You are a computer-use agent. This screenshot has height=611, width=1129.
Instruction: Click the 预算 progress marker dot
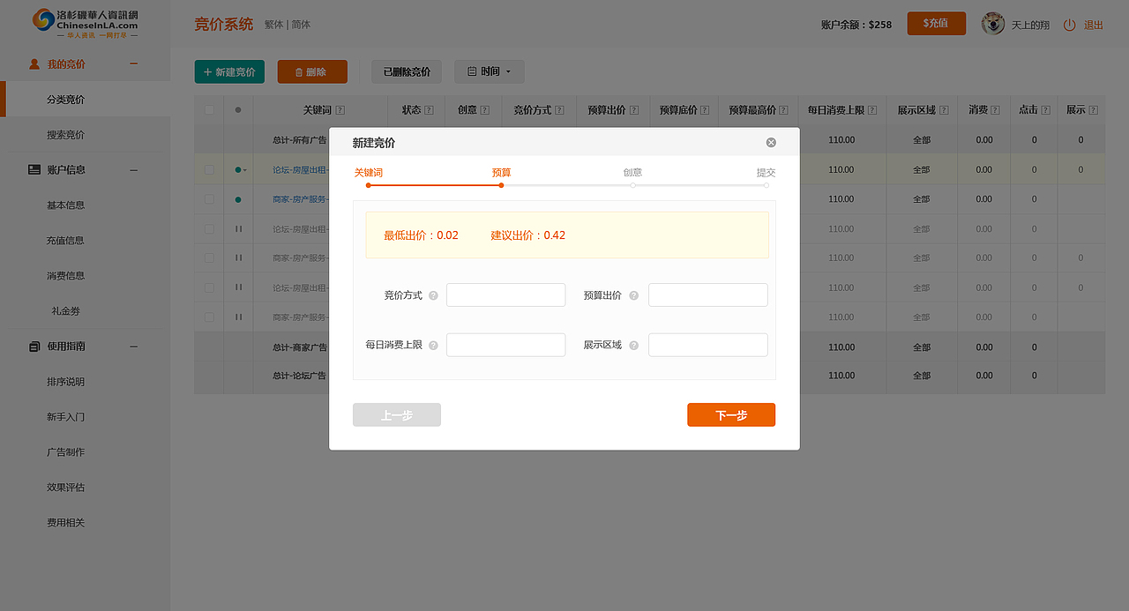pos(501,185)
